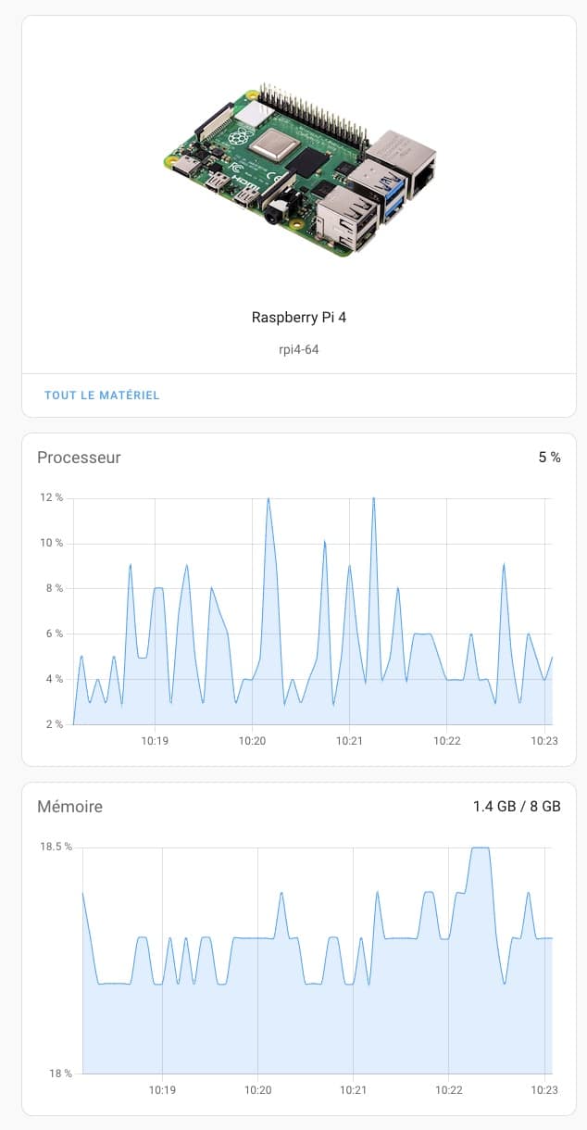Click the 12 % axis label in the Processeur chart

point(50,498)
